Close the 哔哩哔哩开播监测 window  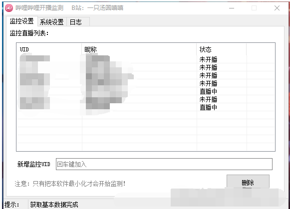point(277,8)
